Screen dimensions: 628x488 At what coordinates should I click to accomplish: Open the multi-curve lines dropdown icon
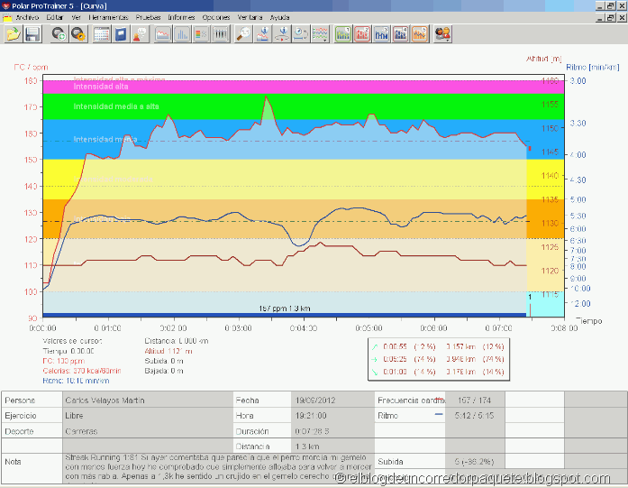pyautogui.click(x=320, y=34)
